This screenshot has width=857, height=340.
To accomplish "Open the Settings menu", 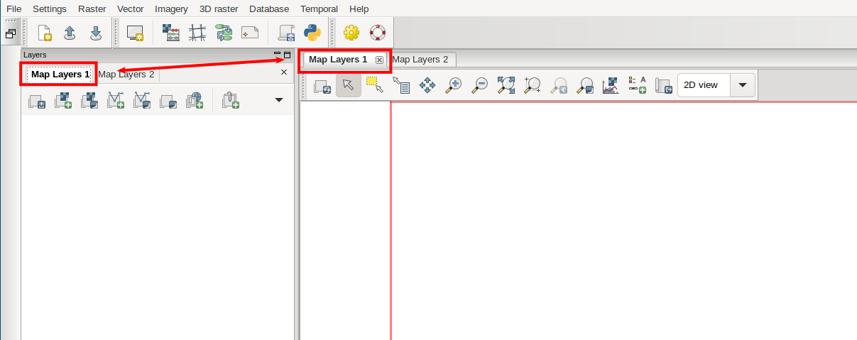I will click(x=50, y=9).
